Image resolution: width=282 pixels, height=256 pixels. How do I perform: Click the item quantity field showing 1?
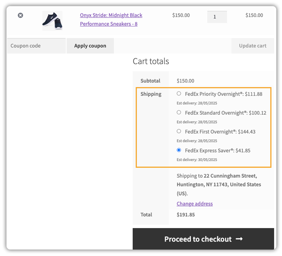217,17
